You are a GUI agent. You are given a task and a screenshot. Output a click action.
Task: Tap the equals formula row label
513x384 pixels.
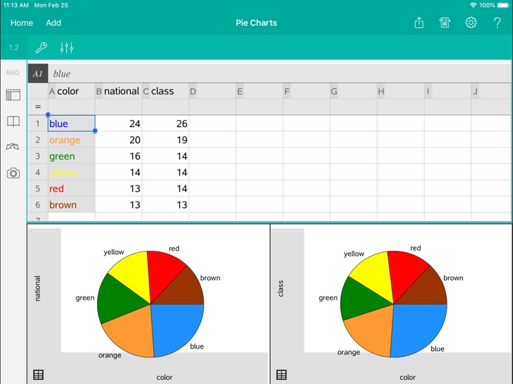38,107
